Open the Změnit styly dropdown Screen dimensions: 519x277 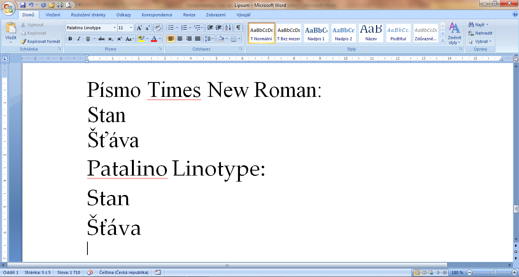(454, 33)
